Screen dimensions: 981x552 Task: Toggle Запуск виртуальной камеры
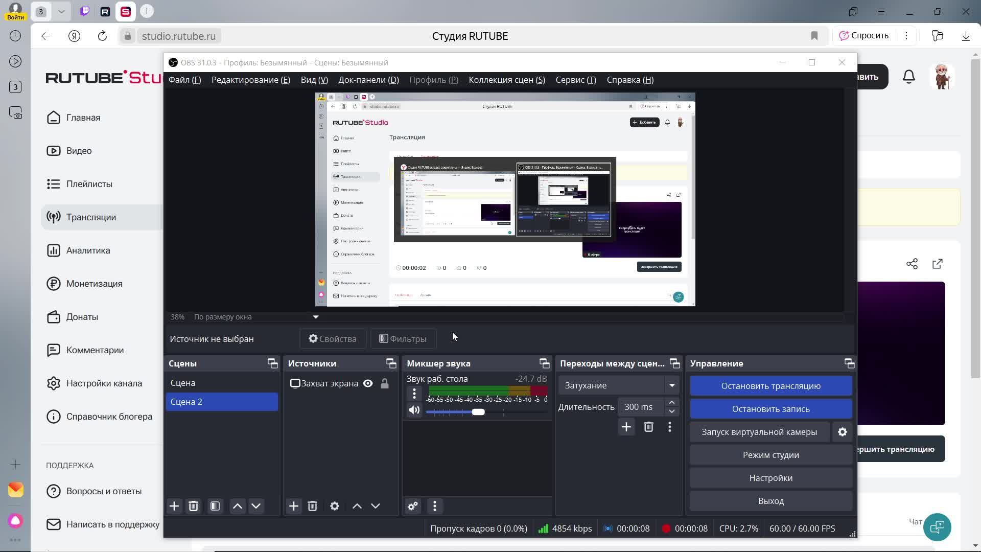(x=759, y=432)
